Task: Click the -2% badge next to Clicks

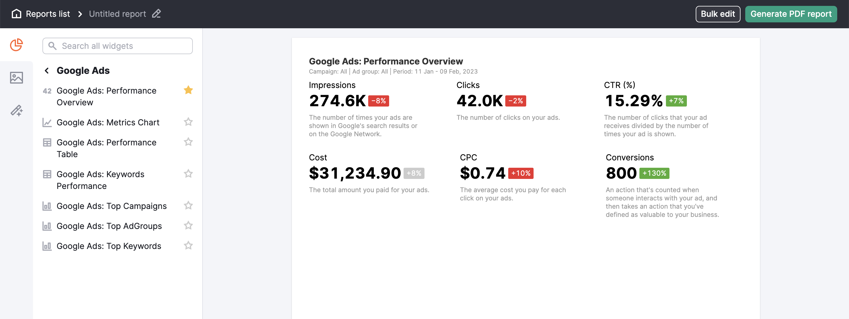Action: point(516,101)
